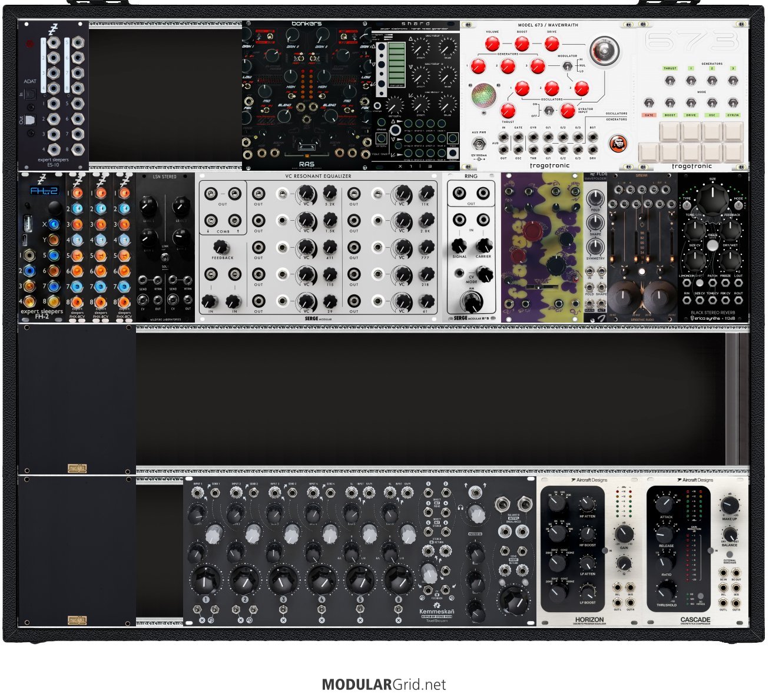This screenshot has width=769, height=697.
Task: Click the "VC RESONANT EQUALIZER" title text
Action: coord(318,176)
